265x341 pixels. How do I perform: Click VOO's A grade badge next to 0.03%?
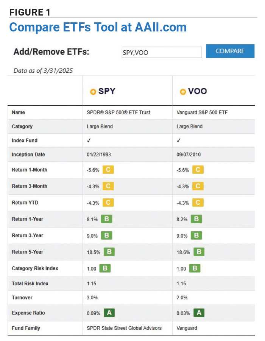[198, 313]
